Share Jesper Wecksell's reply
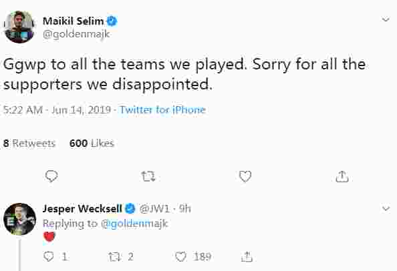The image size is (397, 271). (x=247, y=256)
